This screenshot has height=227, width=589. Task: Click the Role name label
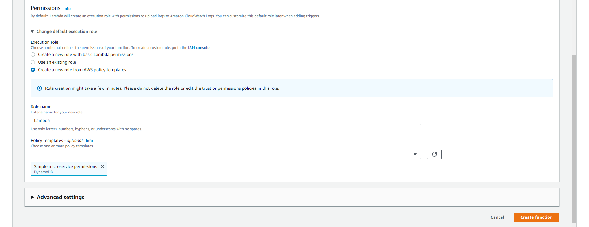(41, 107)
